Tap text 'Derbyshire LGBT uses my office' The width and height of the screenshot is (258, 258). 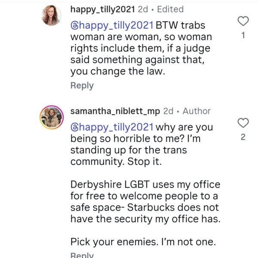145,184
